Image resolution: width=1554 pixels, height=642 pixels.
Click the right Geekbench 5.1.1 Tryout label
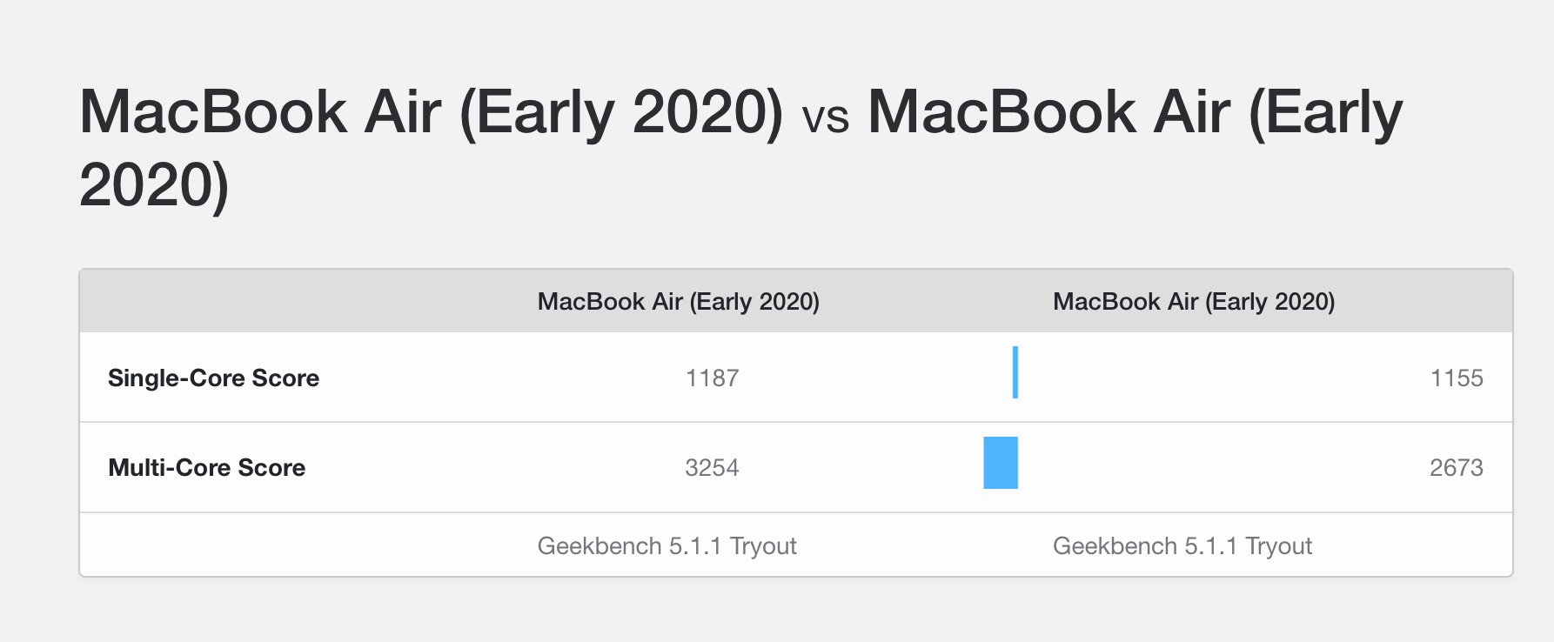(1182, 545)
